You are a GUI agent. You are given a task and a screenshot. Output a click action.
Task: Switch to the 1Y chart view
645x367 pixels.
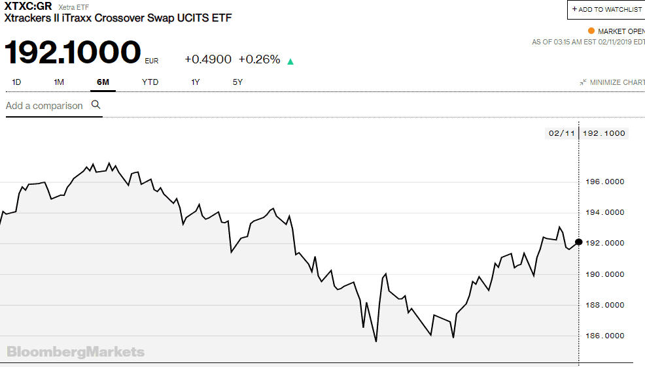click(x=196, y=82)
